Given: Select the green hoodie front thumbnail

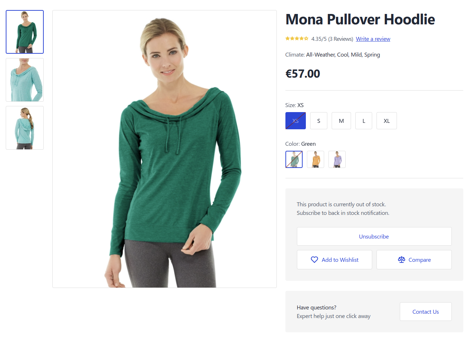Looking at the screenshot, I should (x=25, y=32).
